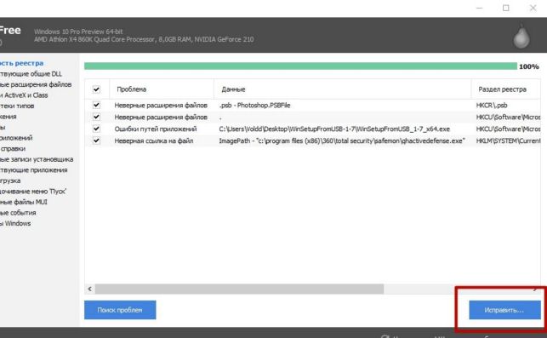Viewport: 547px width, 338px height.
Task: Click the 'Поиск проблем' button
Action: pos(120,310)
